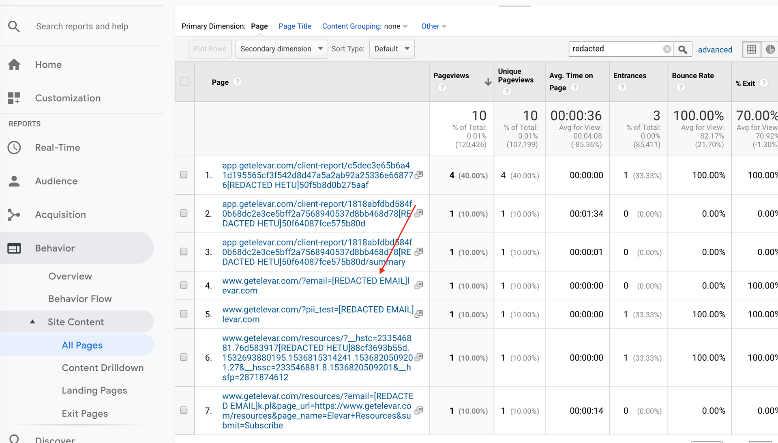Image resolution: width=778 pixels, height=443 pixels.
Task: Switch to data table view icon
Action: tap(751, 49)
